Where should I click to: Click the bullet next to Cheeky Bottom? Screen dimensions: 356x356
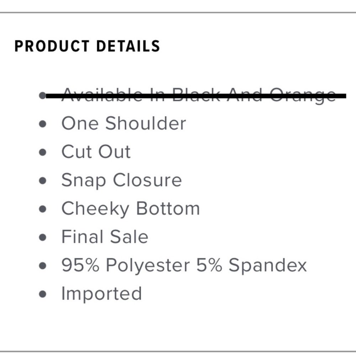point(42,209)
